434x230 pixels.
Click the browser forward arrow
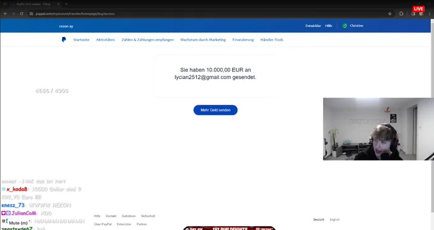tap(13, 13)
